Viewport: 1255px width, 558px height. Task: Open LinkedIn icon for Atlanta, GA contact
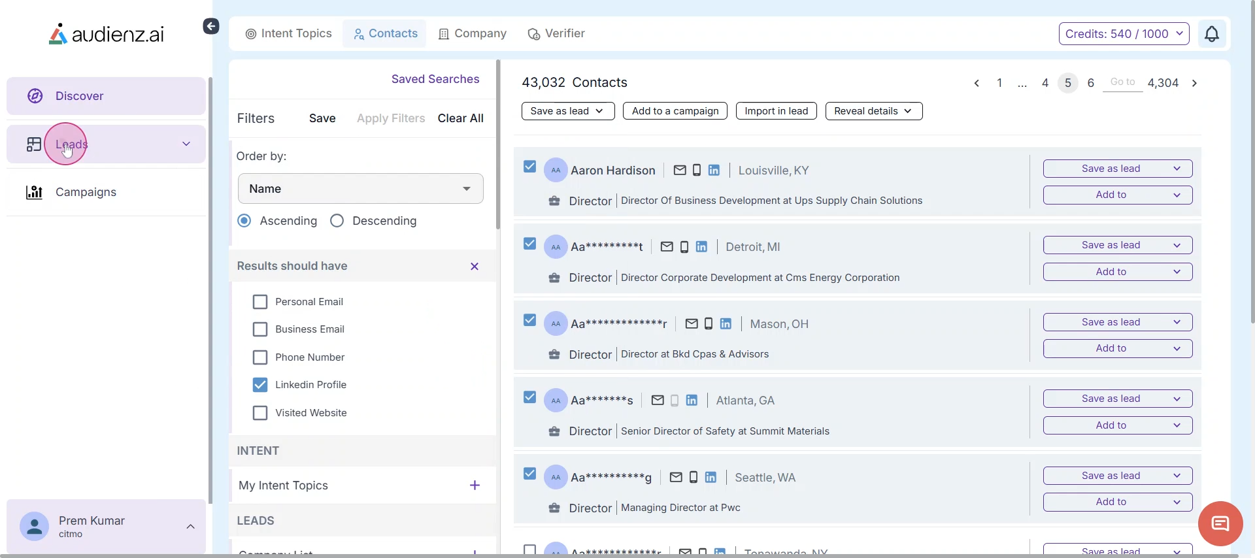click(x=692, y=401)
